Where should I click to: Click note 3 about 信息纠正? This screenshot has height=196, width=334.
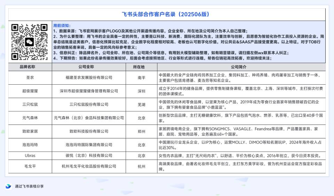171,53
